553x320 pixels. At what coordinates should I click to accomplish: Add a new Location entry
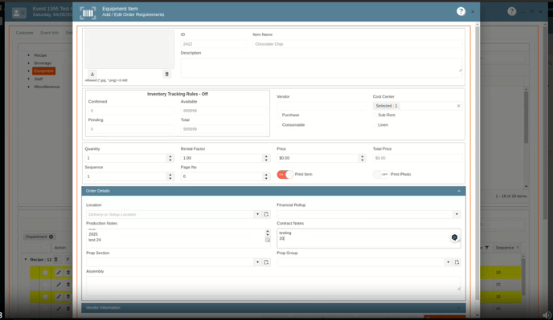pos(266,214)
